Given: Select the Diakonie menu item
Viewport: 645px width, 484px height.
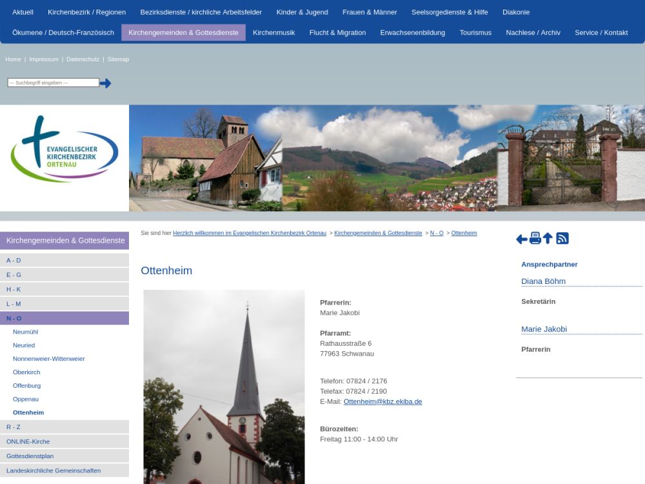Looking at the screenshot, I should (x=516, y=12).
